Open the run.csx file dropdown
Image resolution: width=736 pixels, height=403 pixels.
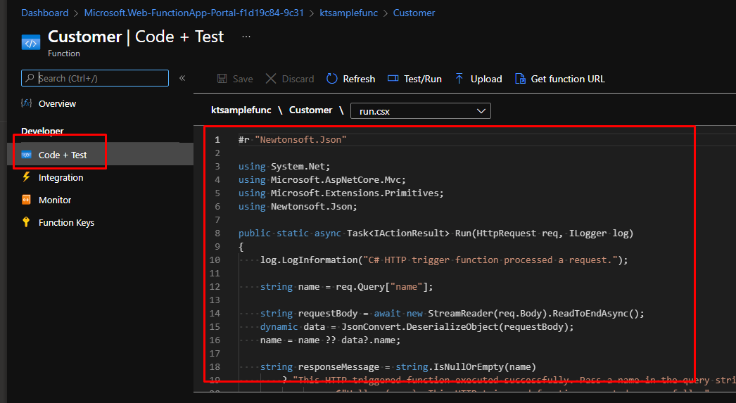(x=422, y=111)
